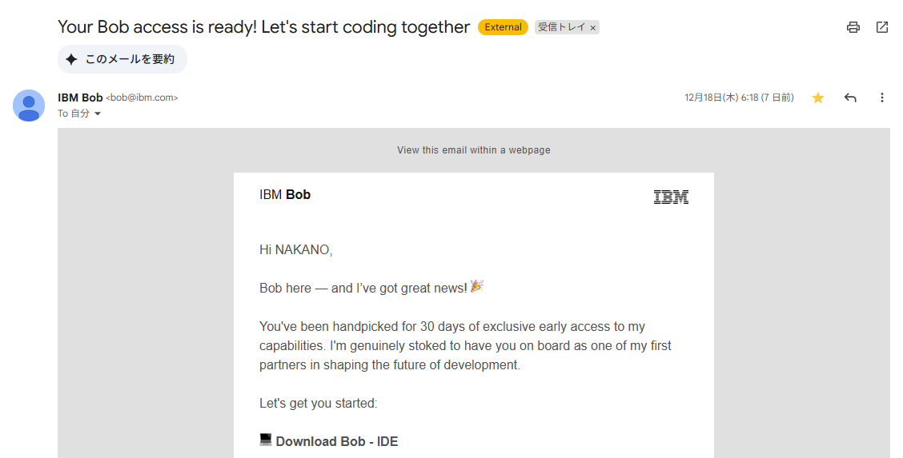Click the party popper emoji after great news
This screenshot has width=903, height=458.
(x=477, y=286)
